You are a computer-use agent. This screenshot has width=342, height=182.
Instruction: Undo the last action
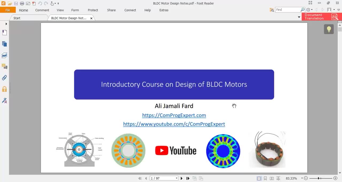pos(40,3)
